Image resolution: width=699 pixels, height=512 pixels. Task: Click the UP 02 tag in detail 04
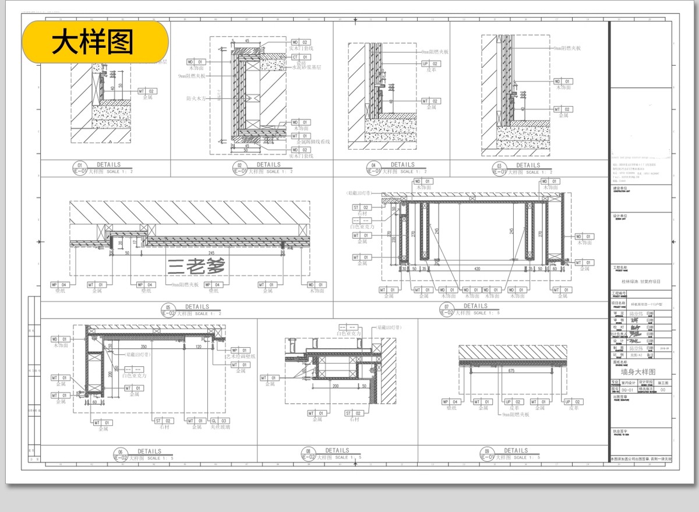430,63
